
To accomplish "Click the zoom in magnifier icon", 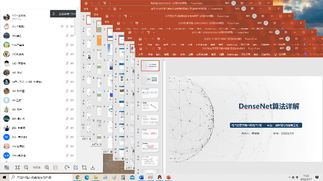I will click(x=47, y=167).
